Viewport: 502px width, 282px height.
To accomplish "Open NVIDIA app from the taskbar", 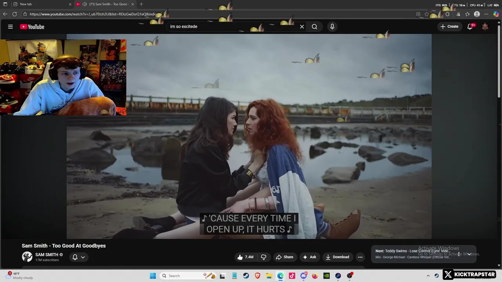I will tap(326, 276).
